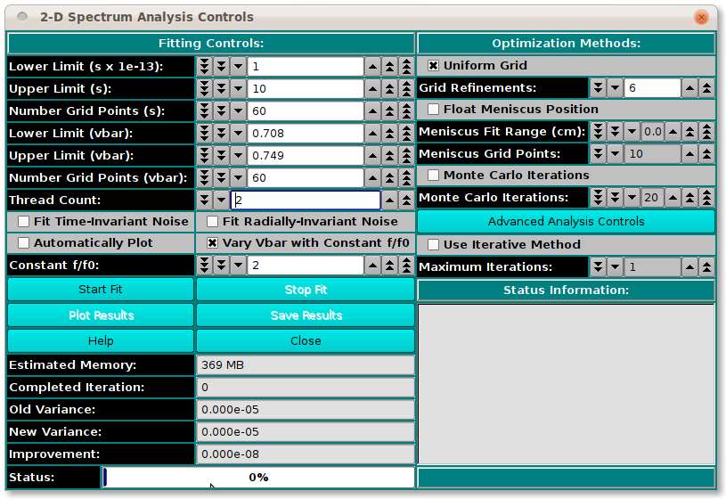Triple-down arrow for Monte Carlo Iterations
Viewport: 726px width, 499px height.
[598, 198]
